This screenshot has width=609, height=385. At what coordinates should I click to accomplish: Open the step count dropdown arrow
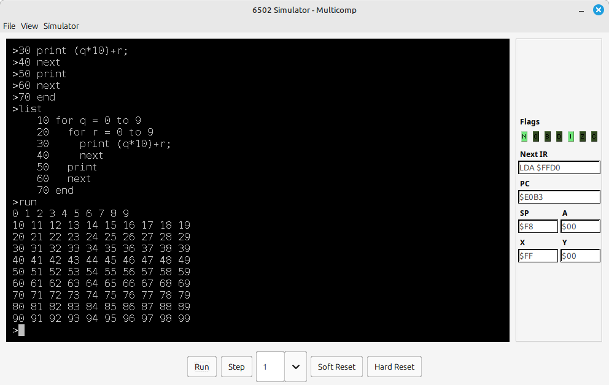295,367
